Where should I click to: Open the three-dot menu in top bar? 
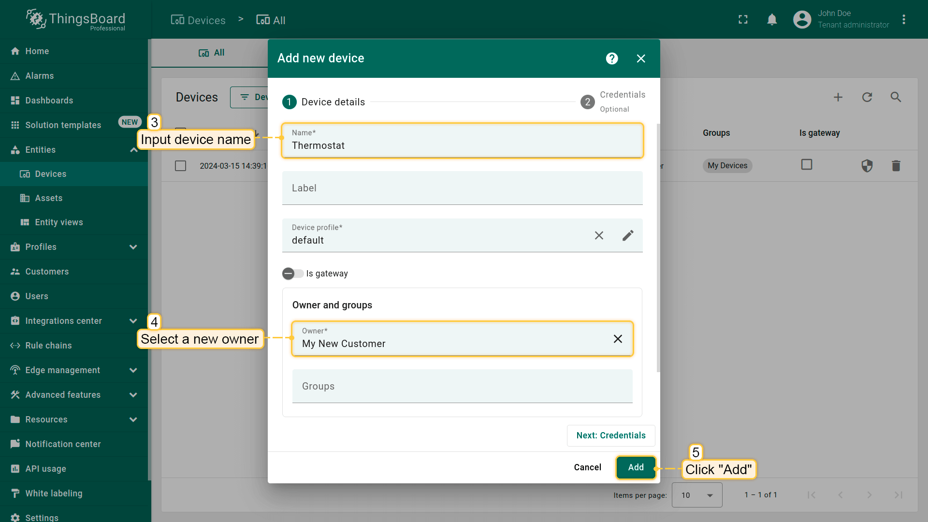point(904,20)
